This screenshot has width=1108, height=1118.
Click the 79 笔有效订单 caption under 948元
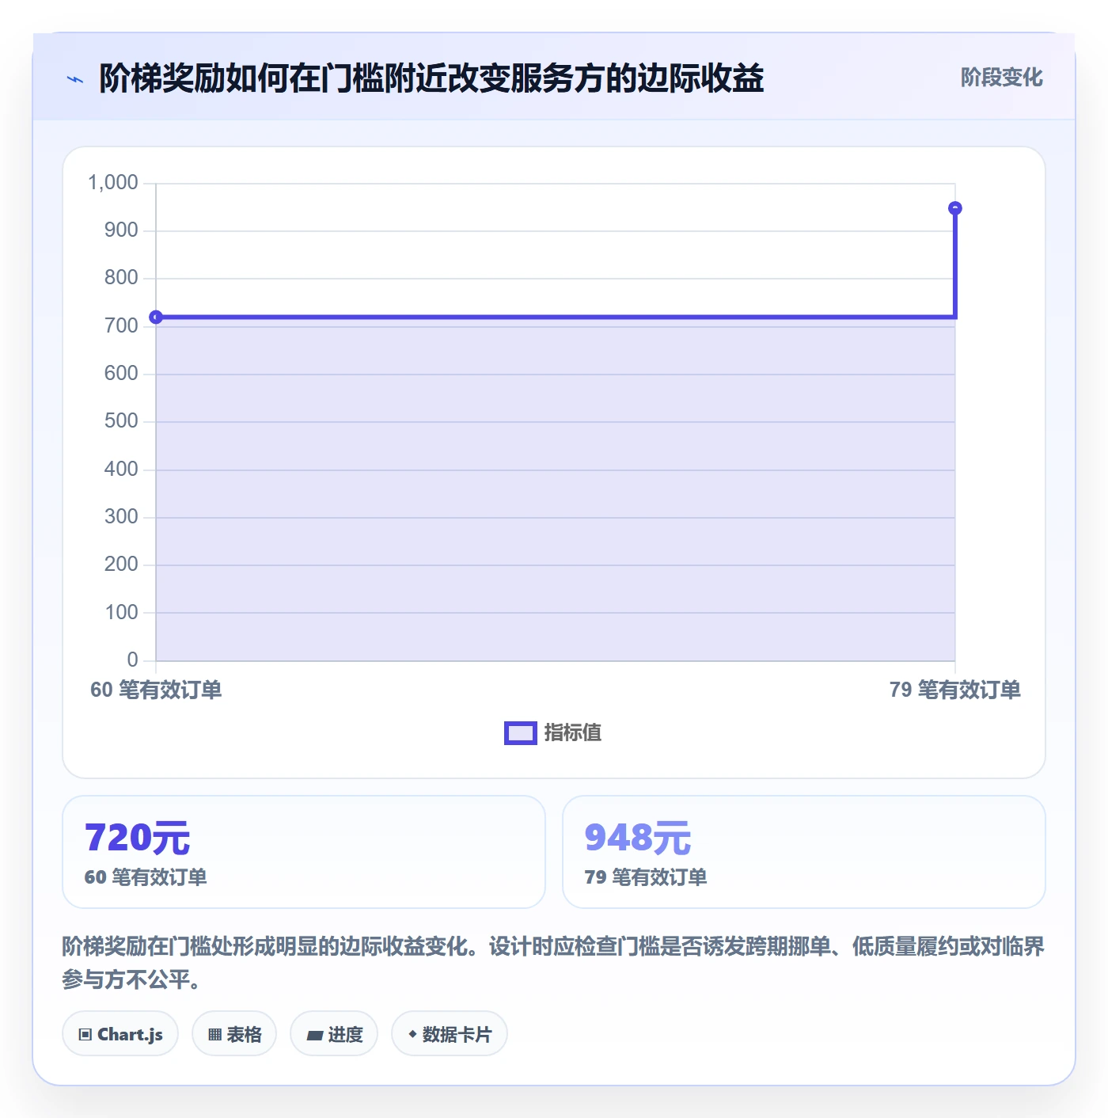(646, 877)
